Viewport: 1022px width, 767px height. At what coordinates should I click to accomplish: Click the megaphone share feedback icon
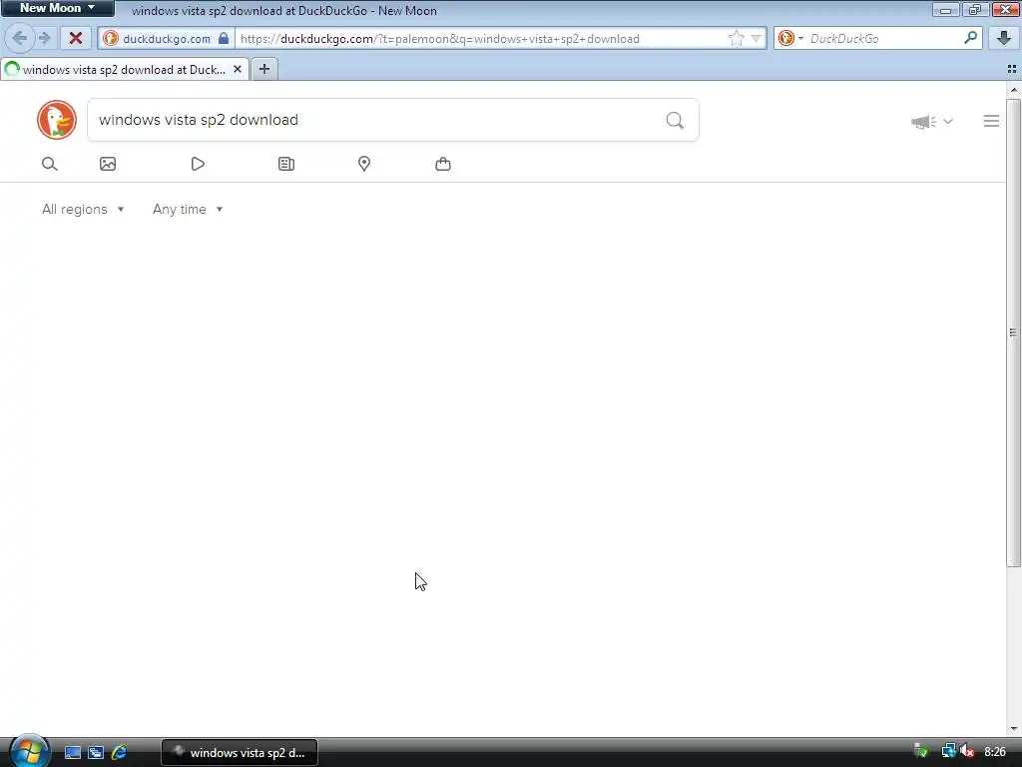coord(923,121)
